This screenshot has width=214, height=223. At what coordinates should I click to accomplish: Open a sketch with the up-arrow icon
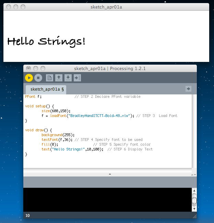click(x=59, y=78)
